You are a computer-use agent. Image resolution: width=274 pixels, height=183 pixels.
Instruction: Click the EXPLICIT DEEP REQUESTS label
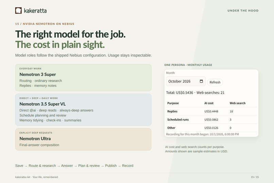[36, 133]
